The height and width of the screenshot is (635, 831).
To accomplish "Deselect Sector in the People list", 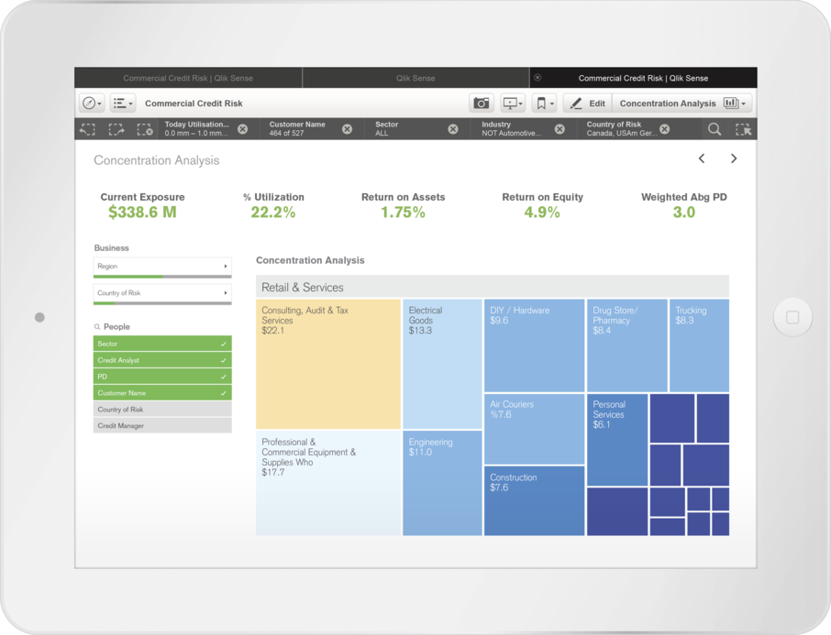I will pyautogui.click(x=161, y=344).
